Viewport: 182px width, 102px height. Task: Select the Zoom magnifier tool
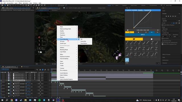[x=10, y=5]
